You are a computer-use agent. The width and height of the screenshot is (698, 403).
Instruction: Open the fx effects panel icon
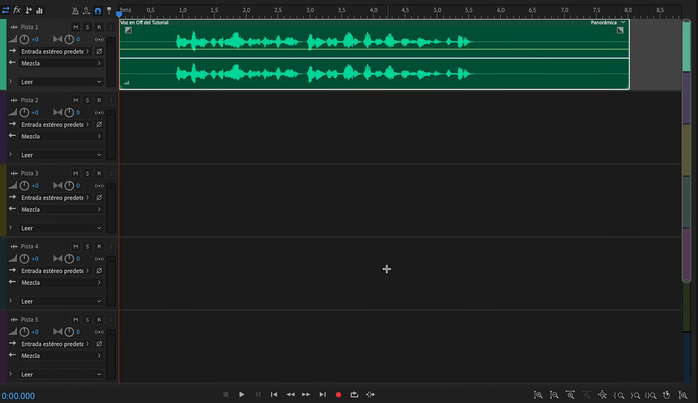17,10
